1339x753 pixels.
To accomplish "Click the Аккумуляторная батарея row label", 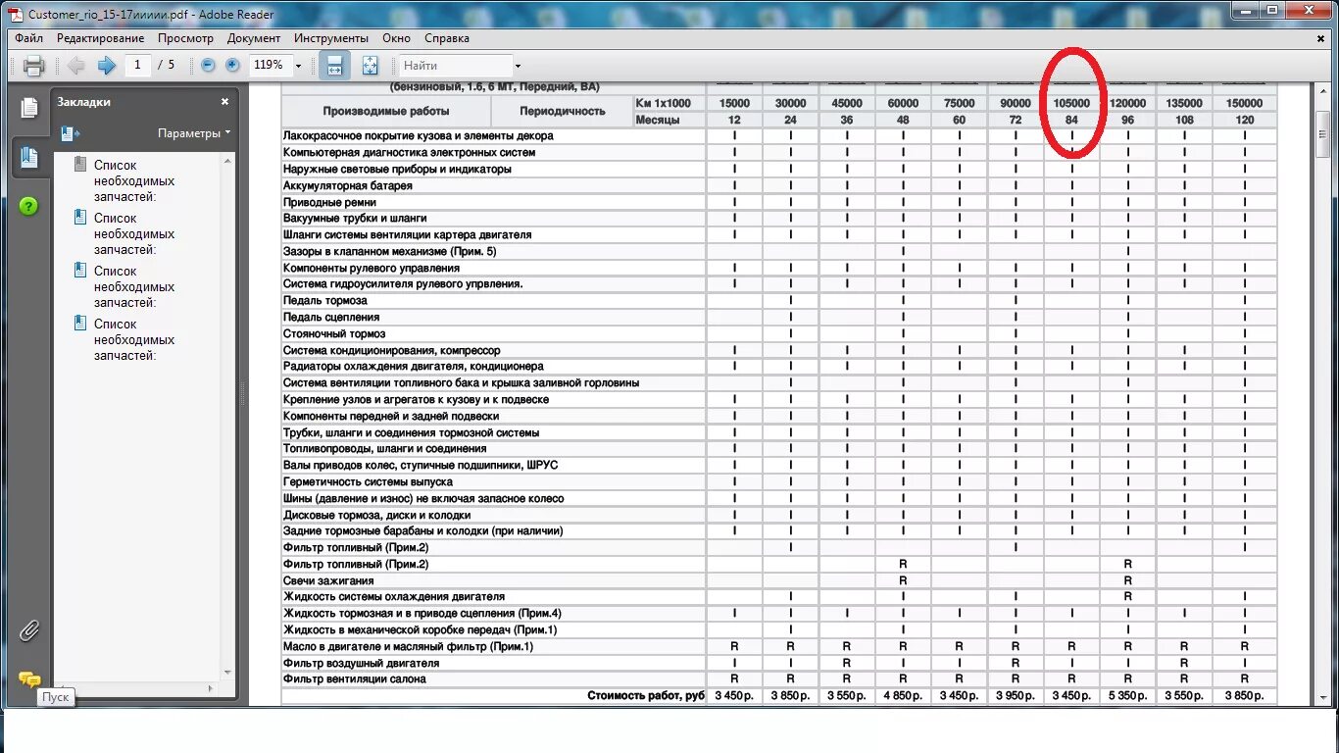I will tap(348, 185).
